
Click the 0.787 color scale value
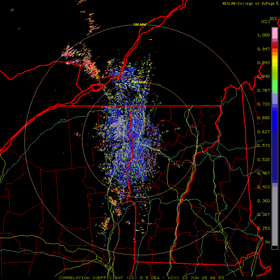click(x=264, y=90)
